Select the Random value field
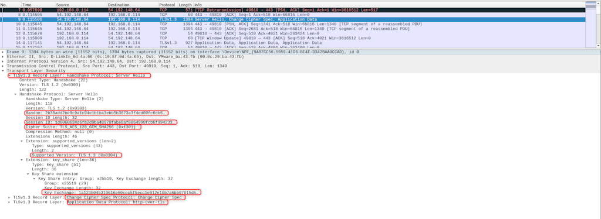Screen dimensions: 601x219 pyautogui.click(x=96, y=113)
